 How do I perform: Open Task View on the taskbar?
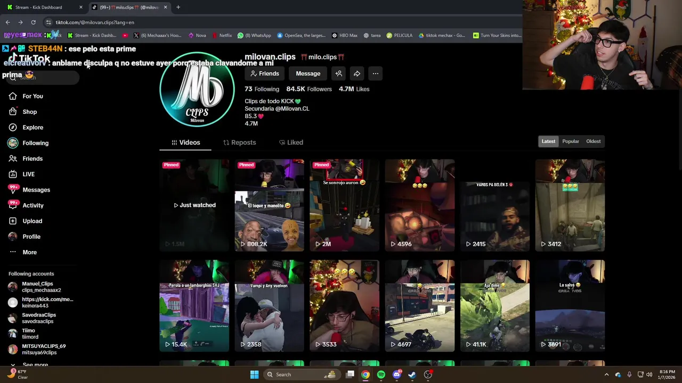pyautogui.click(x=350, y=374)
